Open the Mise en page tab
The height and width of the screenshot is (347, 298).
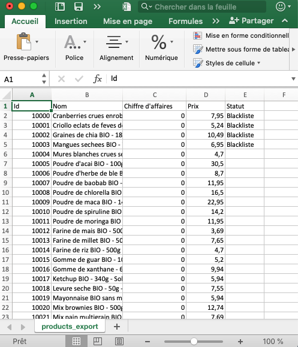[x=128, y=21]
